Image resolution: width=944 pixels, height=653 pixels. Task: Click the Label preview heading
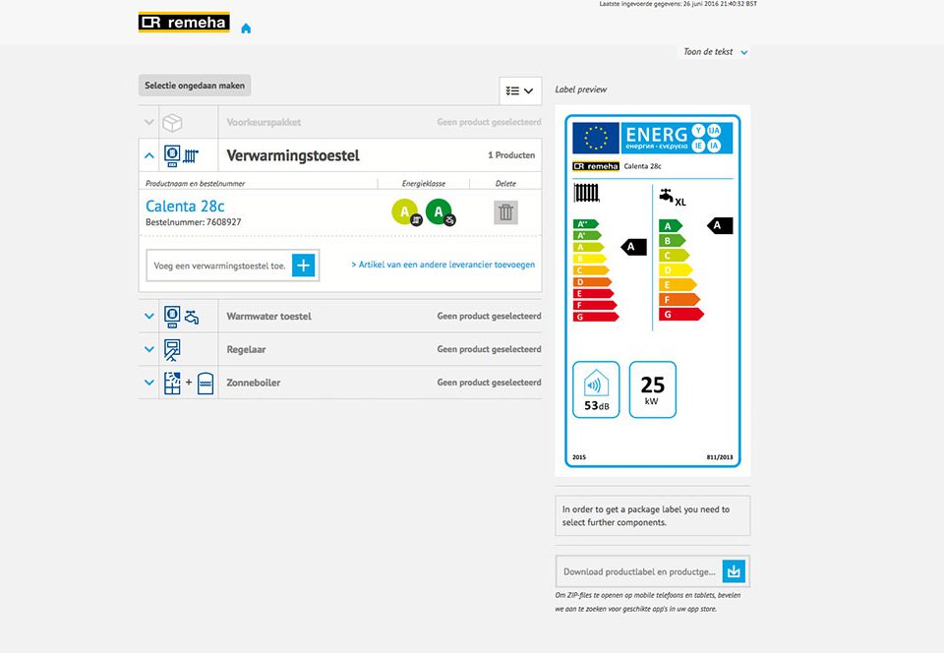580,89
